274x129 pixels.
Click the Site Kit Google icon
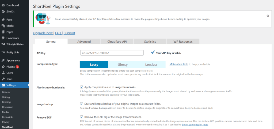tap(3, 11)
